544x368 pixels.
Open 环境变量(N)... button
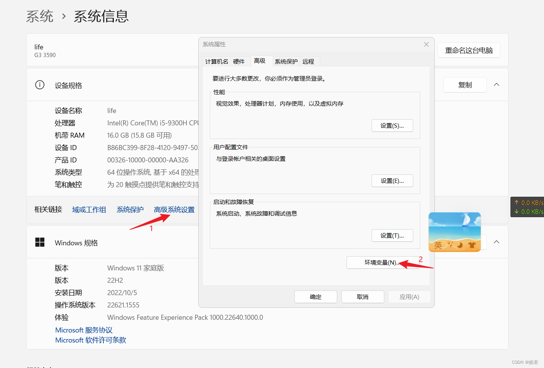382,263
